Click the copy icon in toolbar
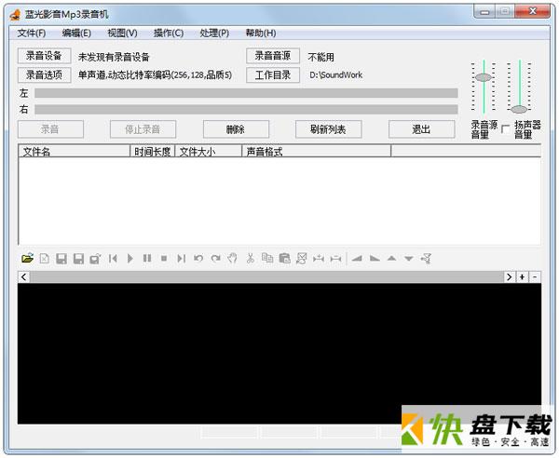 point(267,258)
